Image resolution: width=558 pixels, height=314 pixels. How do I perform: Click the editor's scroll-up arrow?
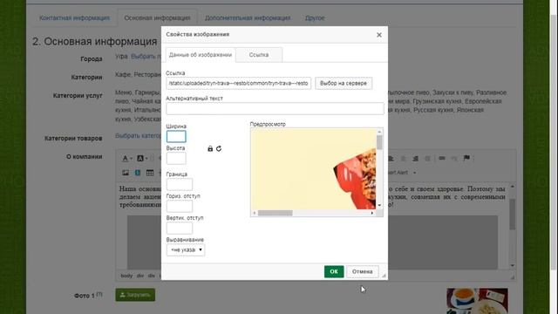[513, 187]
